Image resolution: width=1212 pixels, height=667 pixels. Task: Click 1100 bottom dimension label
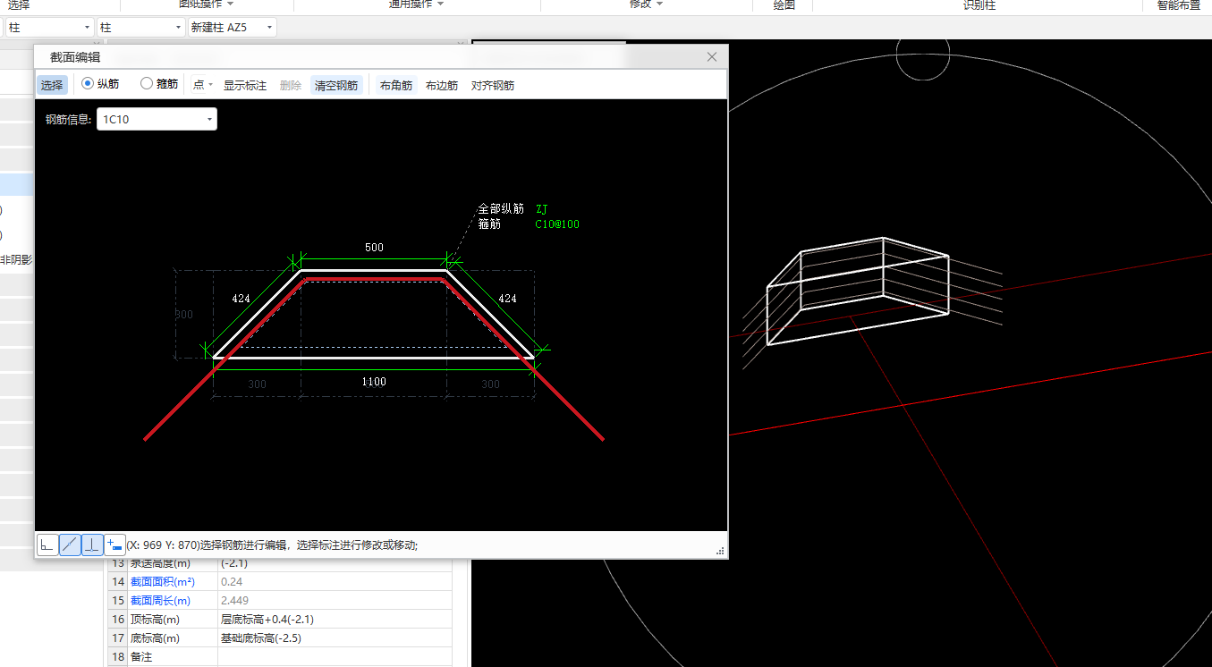[374, 382]
